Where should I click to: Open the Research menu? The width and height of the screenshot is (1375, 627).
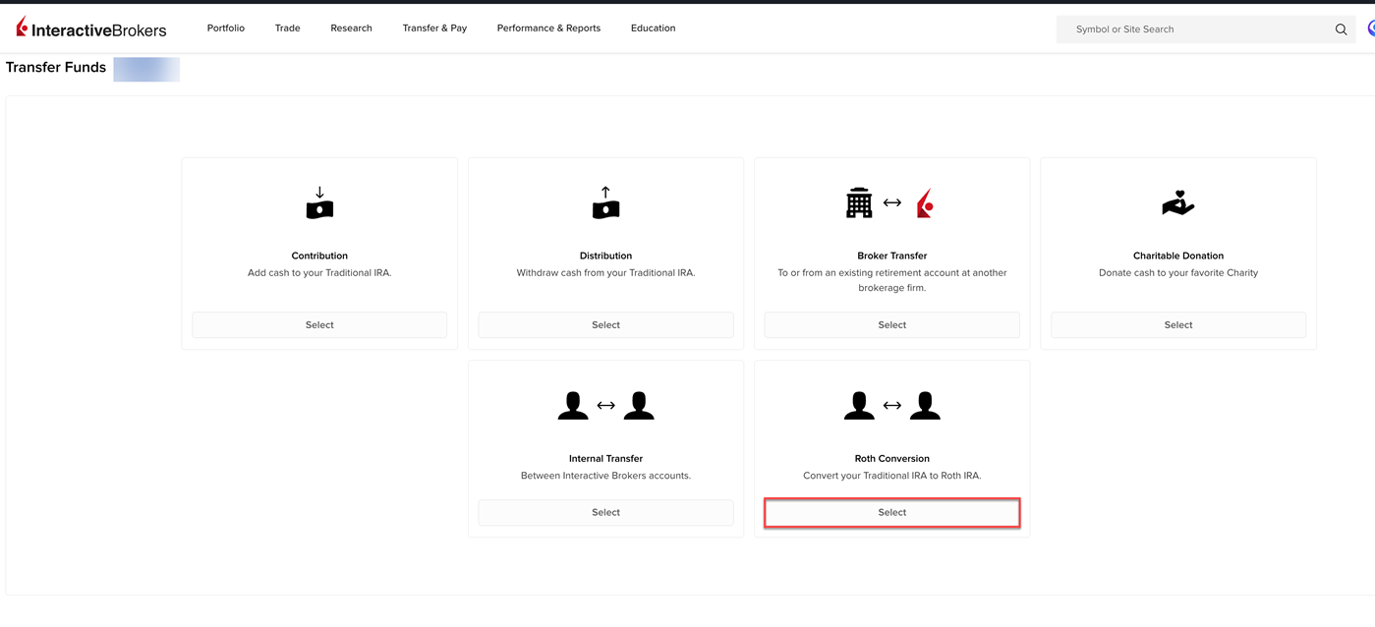(x=351, y=28)
